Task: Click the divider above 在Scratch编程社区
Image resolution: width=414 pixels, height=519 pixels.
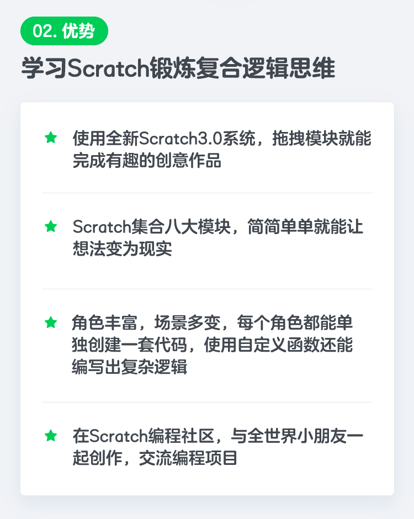Action: 207,402
